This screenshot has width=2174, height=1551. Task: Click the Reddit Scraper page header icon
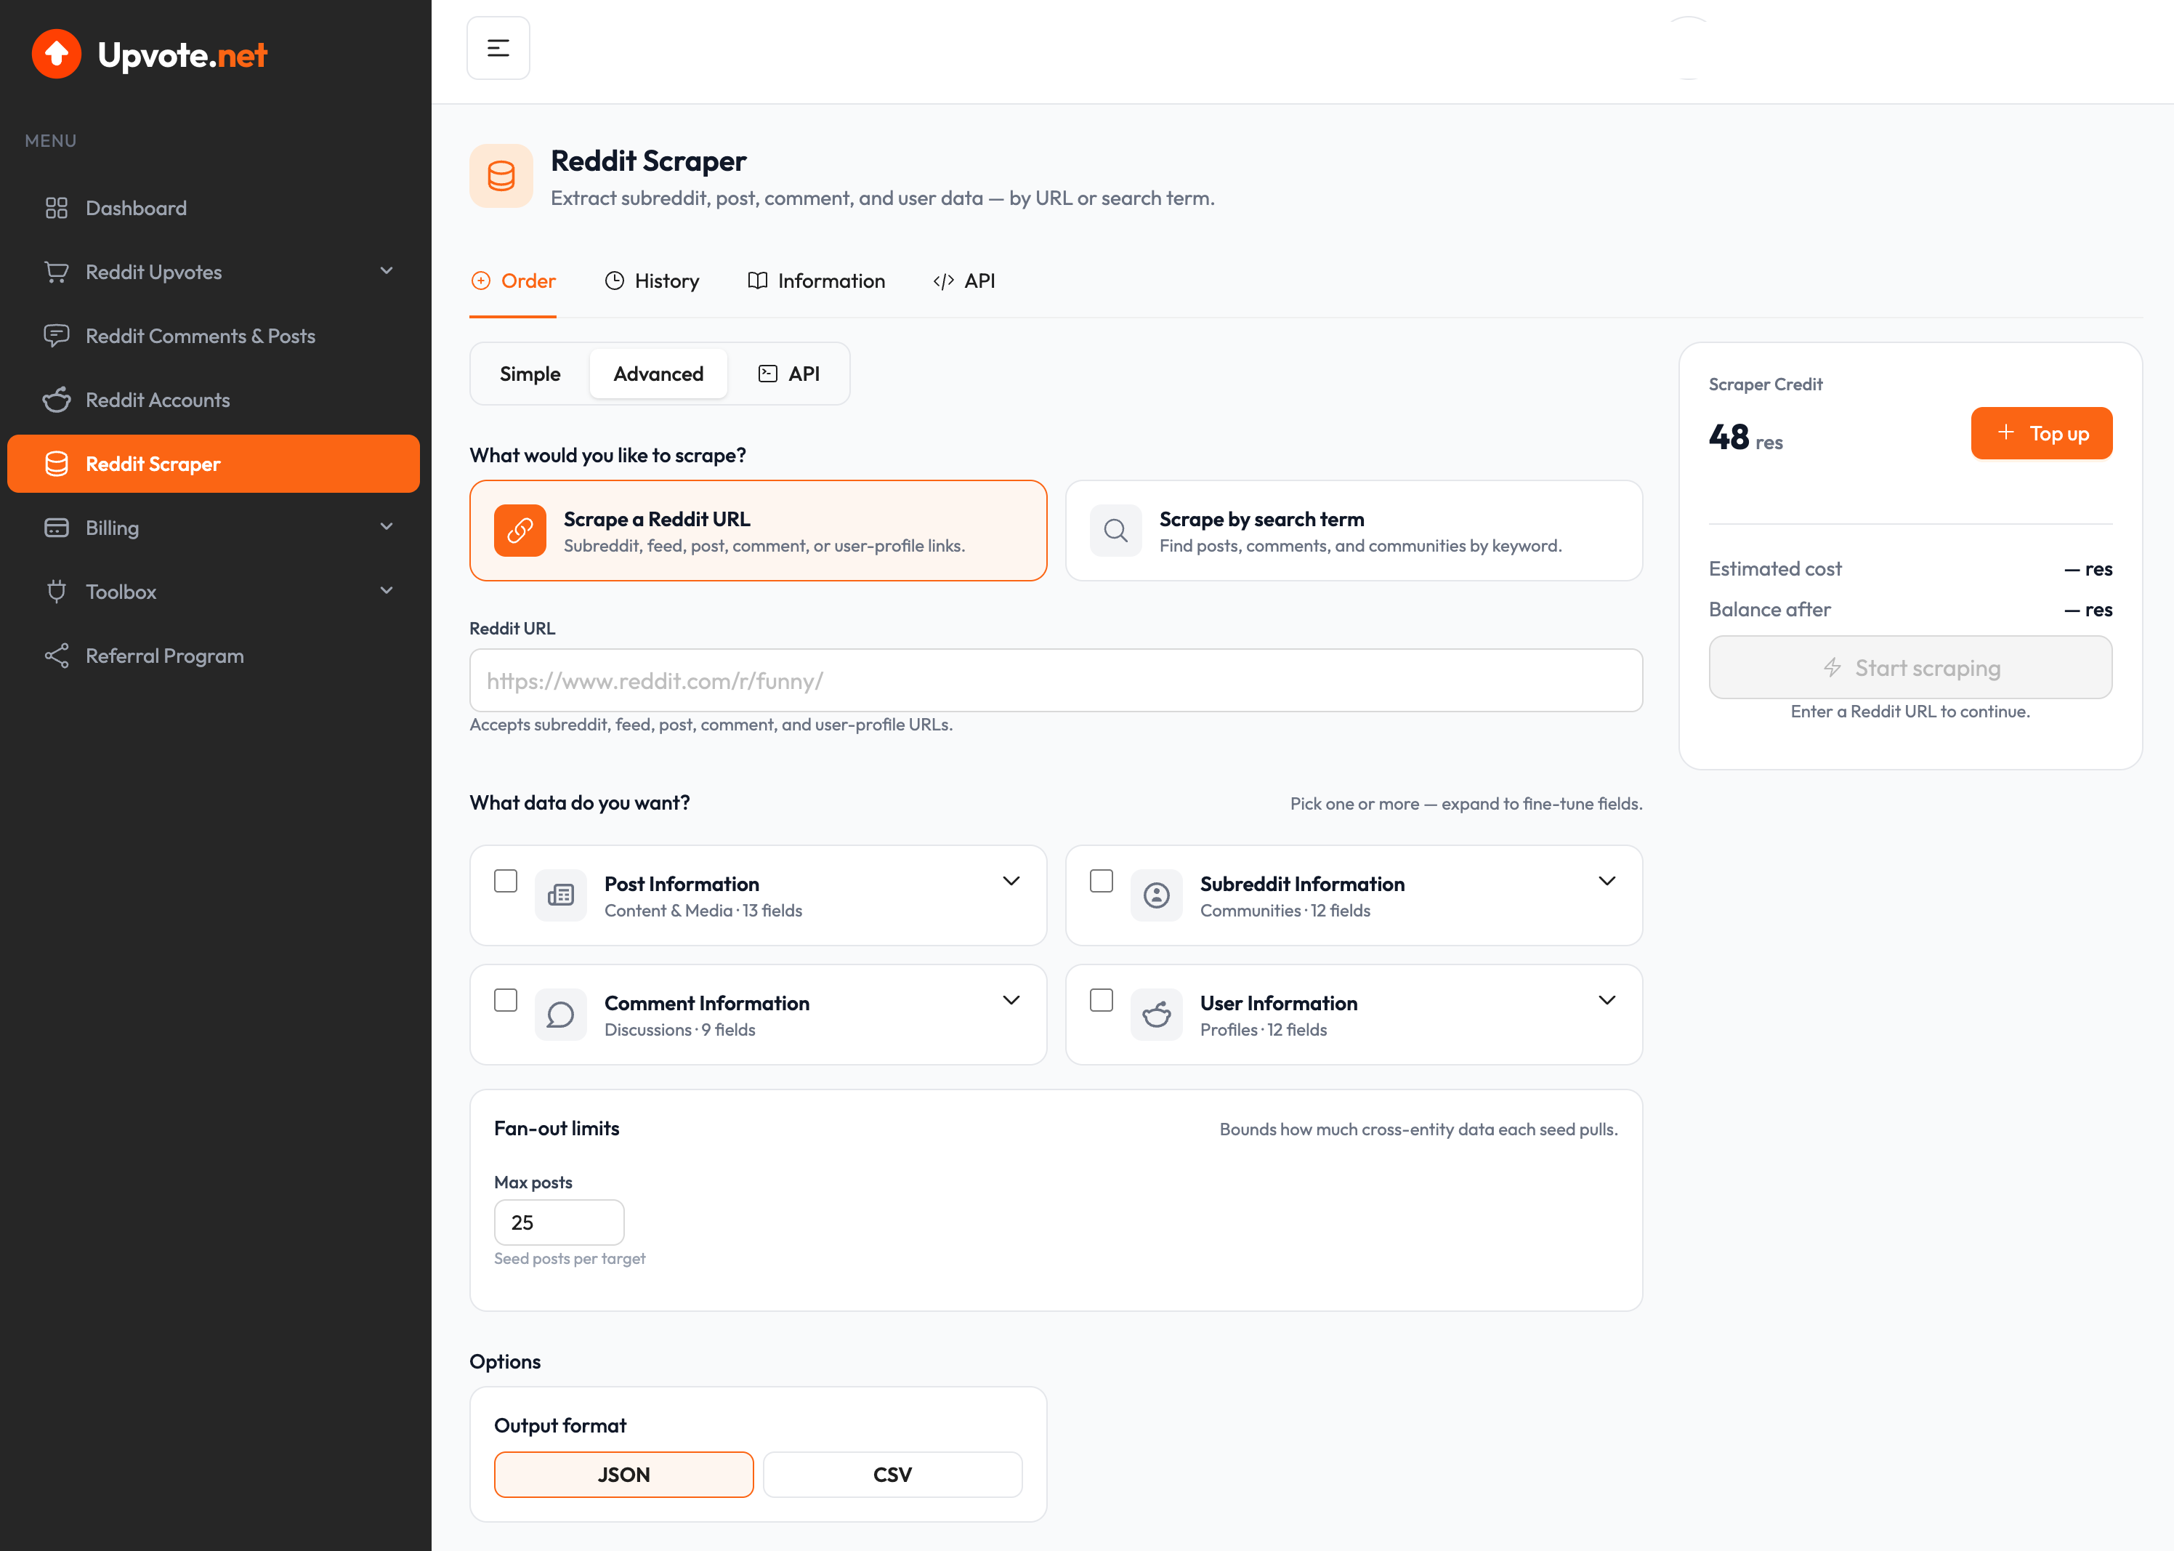click(x=501, y=176)
